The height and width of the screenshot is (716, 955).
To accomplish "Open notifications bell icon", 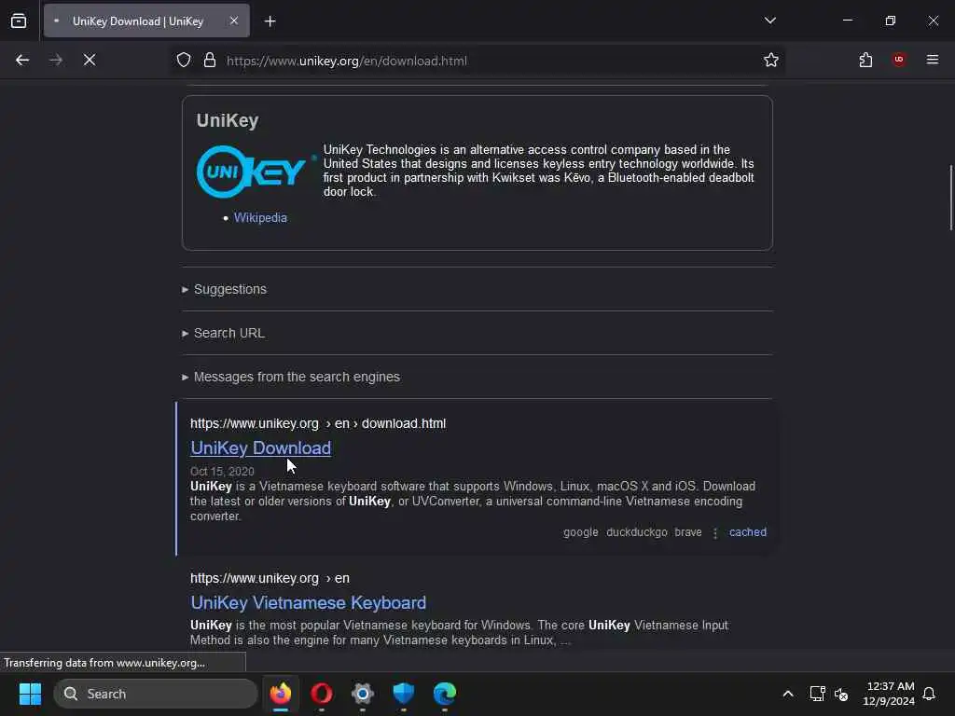I will (x=929, y=694).
